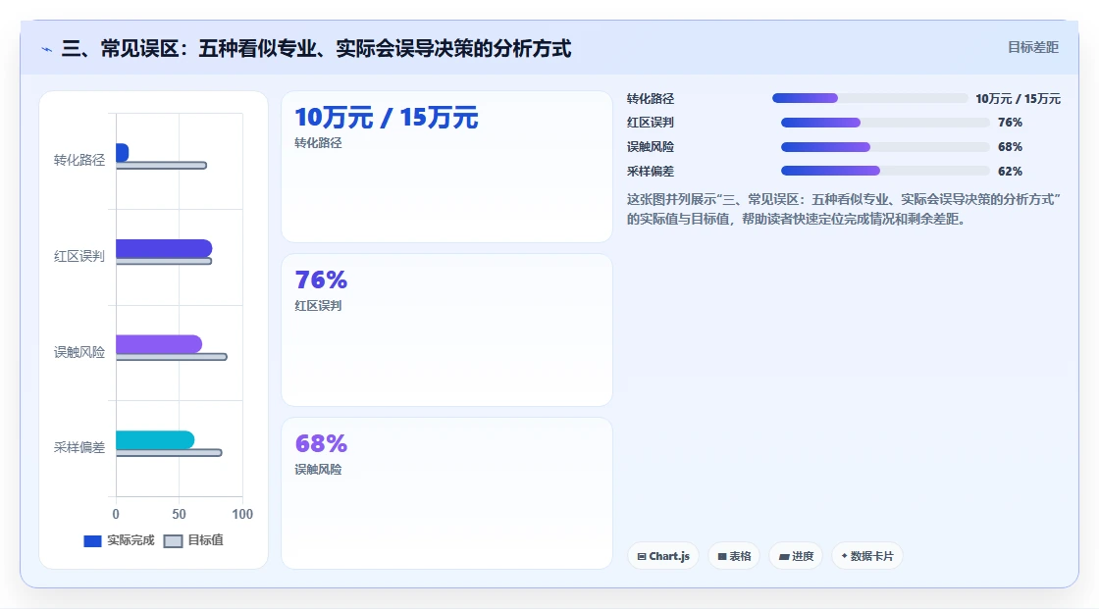
Task: Click the 误触风险 label in progress list
Action: pyautogui.click(x=651, y=147)
